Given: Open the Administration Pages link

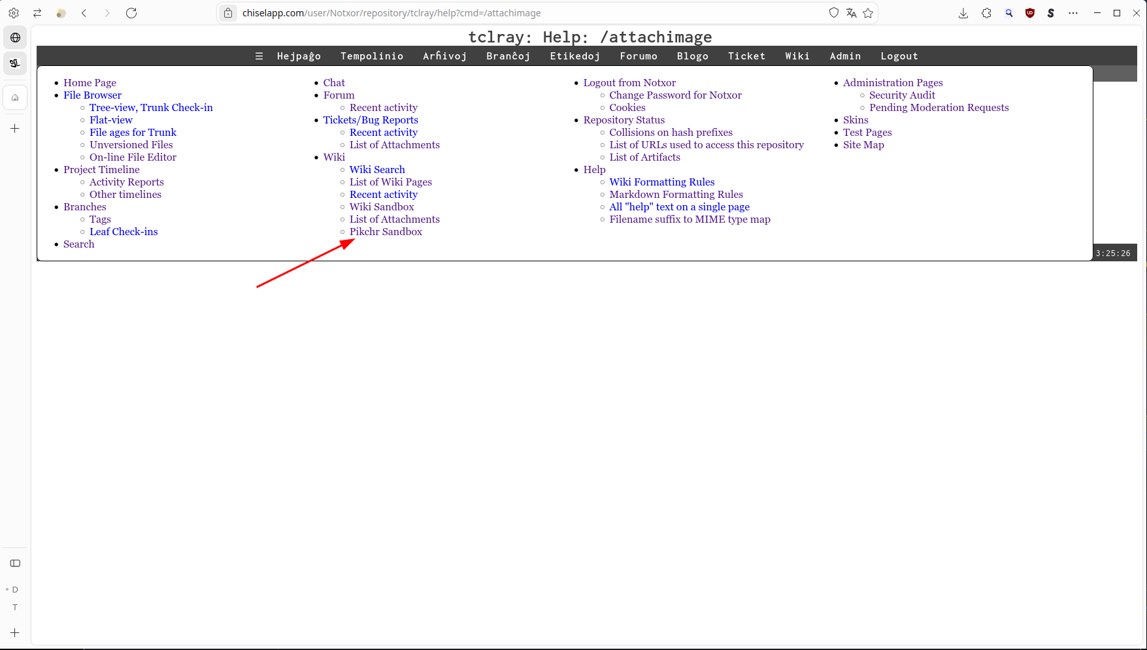Looking at the screenshot, I should 893,83.
